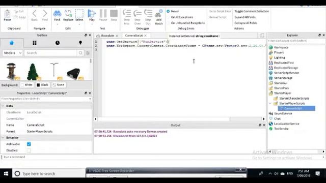Click the Run a command bar
The image size is (326, 183).
point(162,157)
